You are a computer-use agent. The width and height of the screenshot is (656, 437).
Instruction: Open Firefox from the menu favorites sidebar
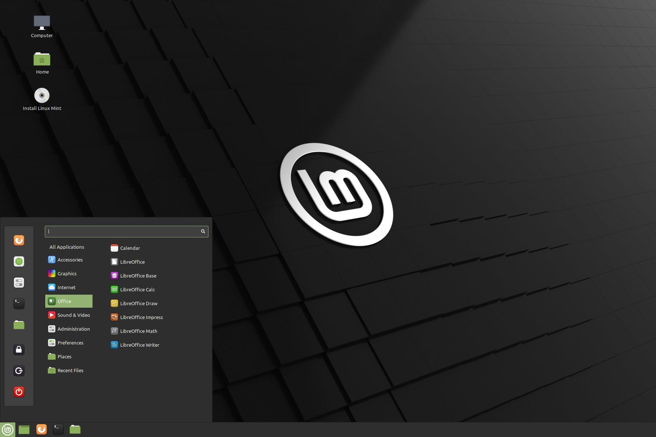coord(19,240)
